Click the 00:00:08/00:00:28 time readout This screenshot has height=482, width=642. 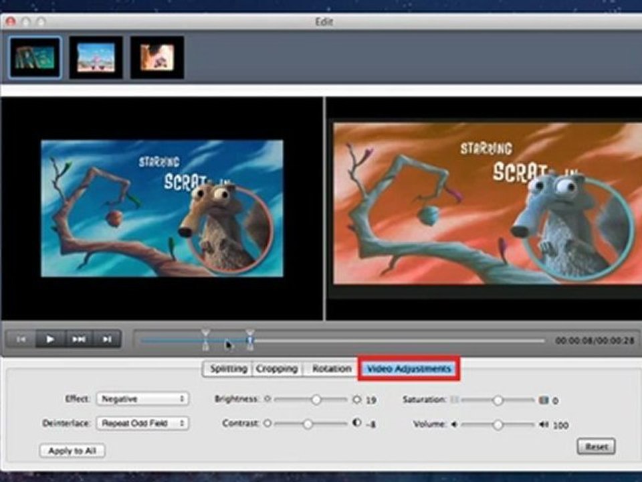tap(595, 341)
